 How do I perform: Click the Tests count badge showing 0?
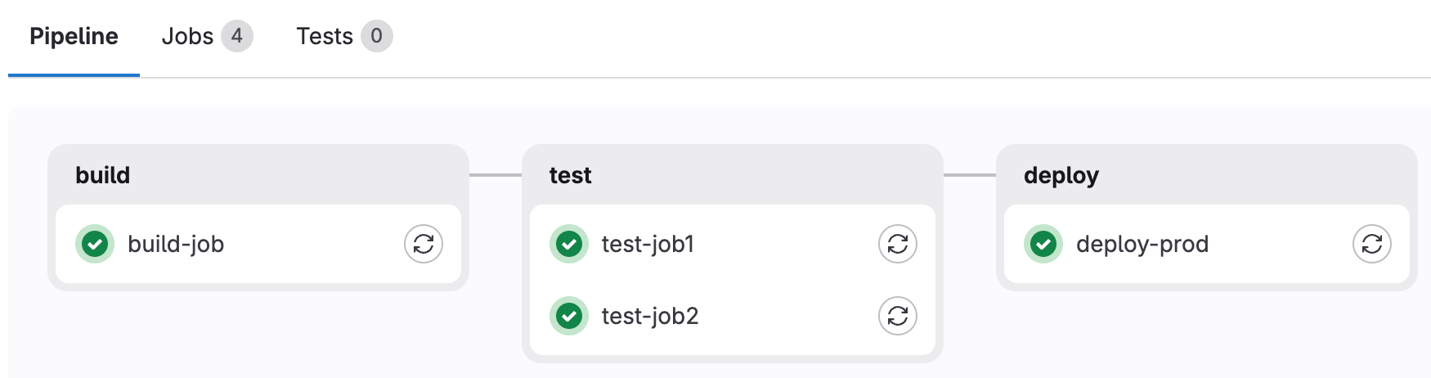pyautogui.click(x=376, y=36)
